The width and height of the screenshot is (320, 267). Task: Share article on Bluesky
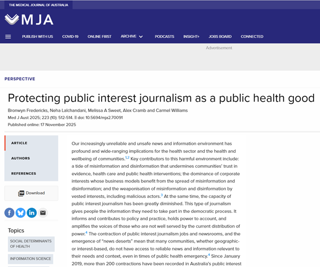coord(21,213)
